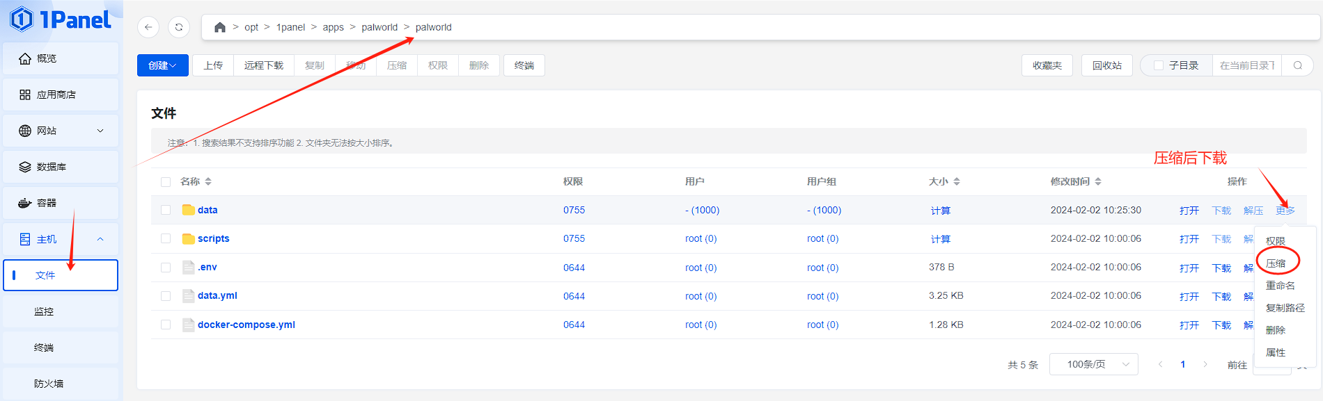Click the 在当前目录 search input field
Screen dimensions: 1323x401
tap(1246, 65)
